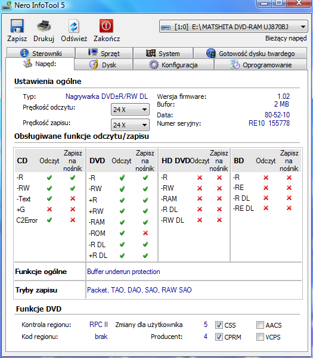313x358 pixels.
Task: Click 'Packet, TAO, DAO, SAO, RAW SAO' text
Action: coord(140,290)
